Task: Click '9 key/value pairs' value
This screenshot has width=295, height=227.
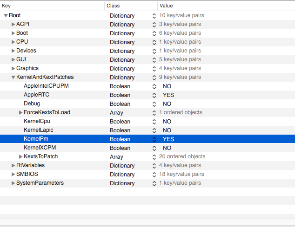Action: click(180, 77)
